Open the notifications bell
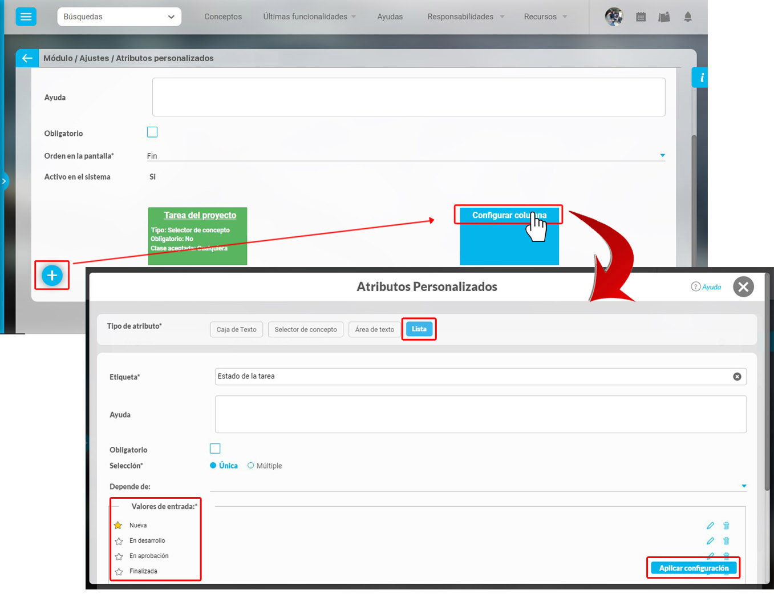774x606 pixels. (x=687, y=17)
